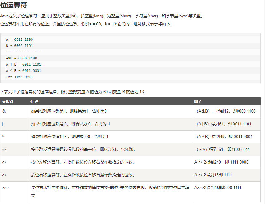Click the 位运算符 heading
The height and width of the screenshot is (204, 265).
(13, 5)
